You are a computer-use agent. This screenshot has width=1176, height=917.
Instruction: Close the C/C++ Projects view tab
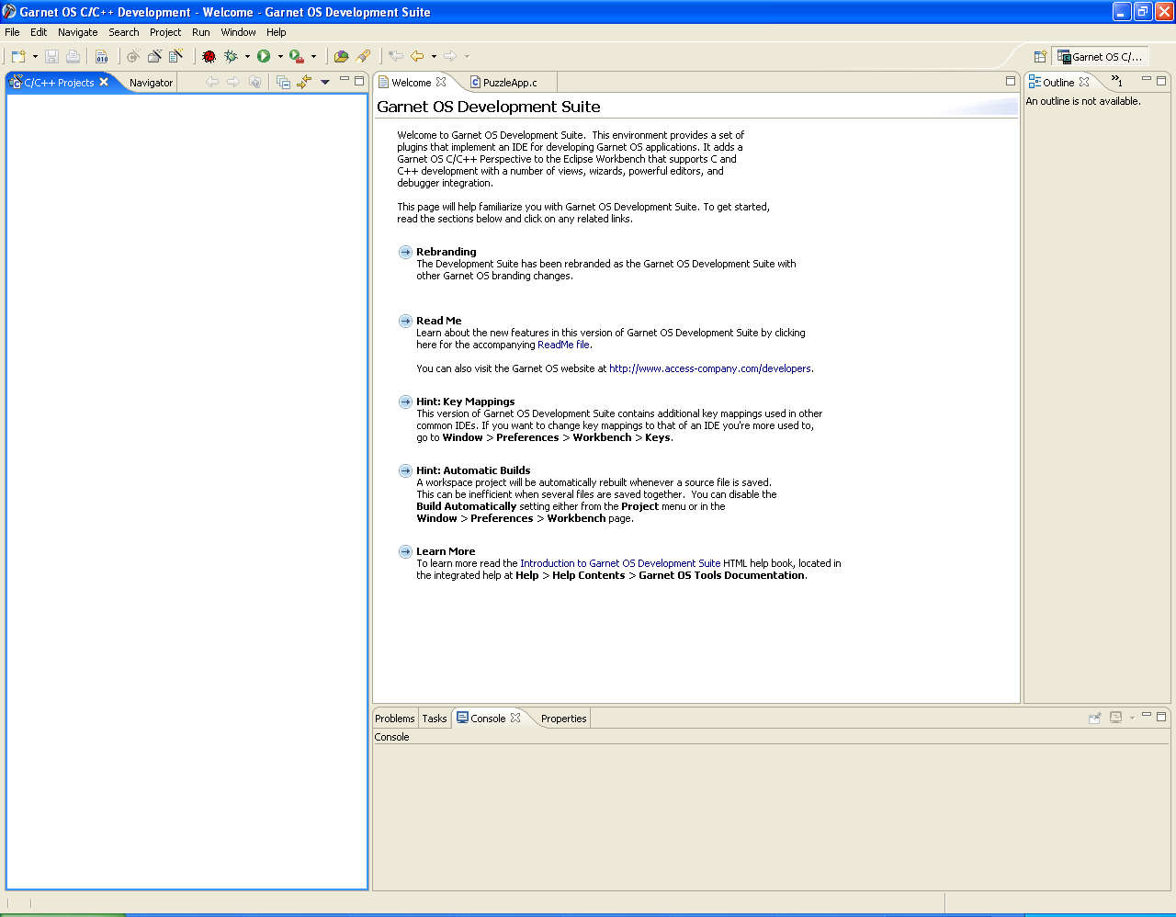[x=104, y=82]
